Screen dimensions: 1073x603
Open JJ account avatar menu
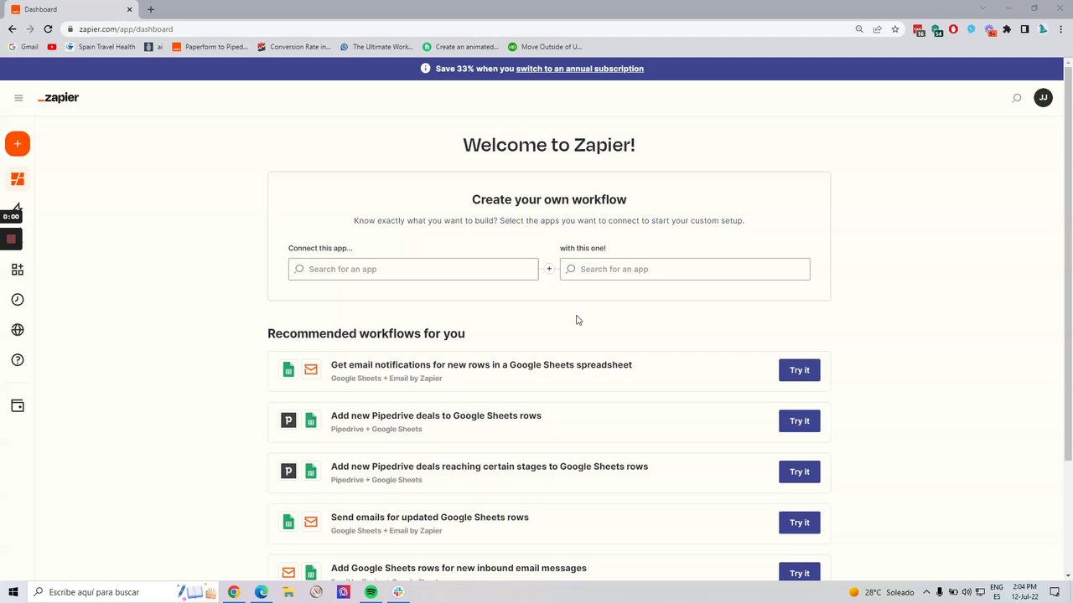coord(1043,98)
